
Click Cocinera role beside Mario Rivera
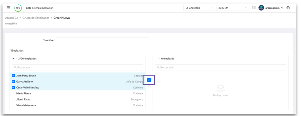(x=138, y=93)
